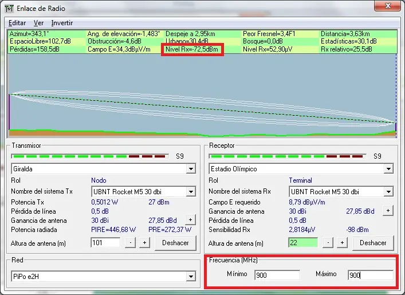Click the plus button beside receiver antenna gain
Screen dimensions: 405x295
[388, 211]
